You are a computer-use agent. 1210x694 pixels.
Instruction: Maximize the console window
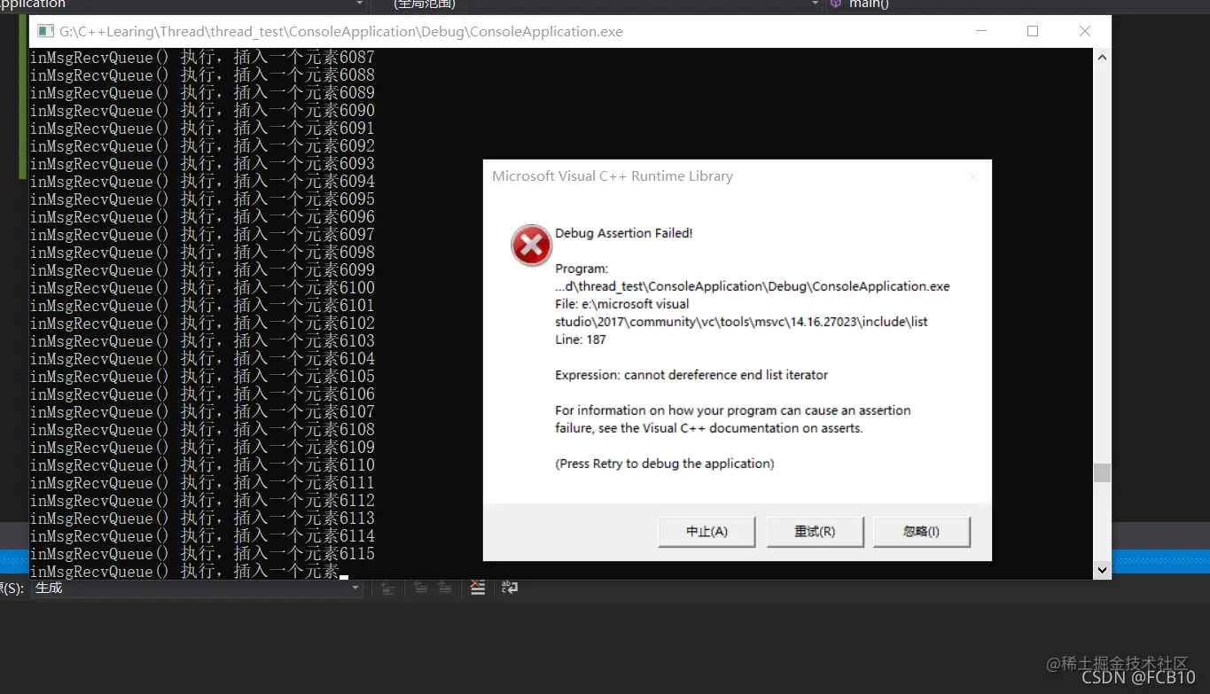click(1033, 32)
